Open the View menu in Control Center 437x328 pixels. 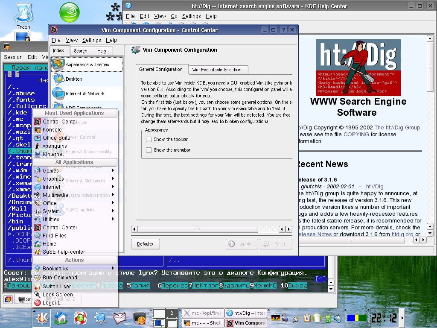pos(72,40)
